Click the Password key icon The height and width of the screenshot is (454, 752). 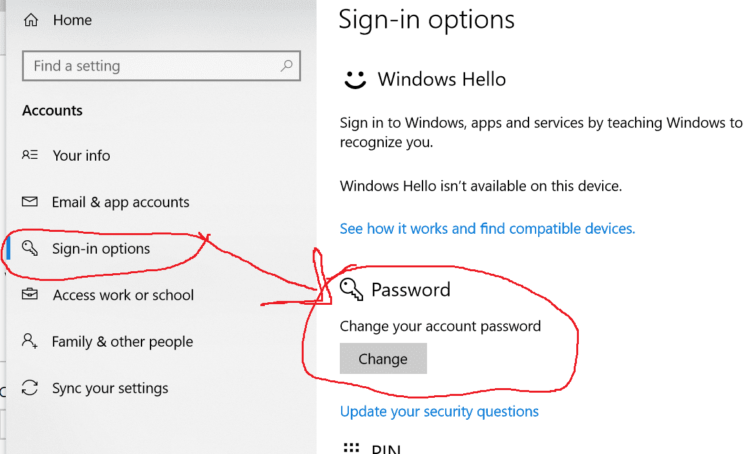pyautogui.click(x=351, y=289)
